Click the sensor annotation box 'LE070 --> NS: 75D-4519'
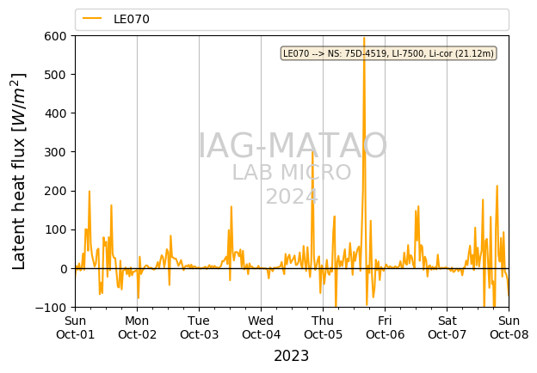Viewport: 537px width, 373px height. (388, 53)
